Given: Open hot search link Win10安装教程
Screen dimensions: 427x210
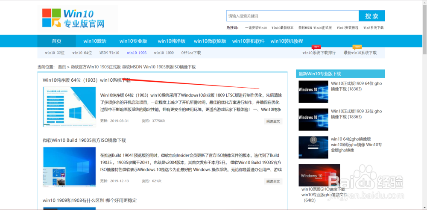Looking at the screenshot, I should tap(348, 28).
